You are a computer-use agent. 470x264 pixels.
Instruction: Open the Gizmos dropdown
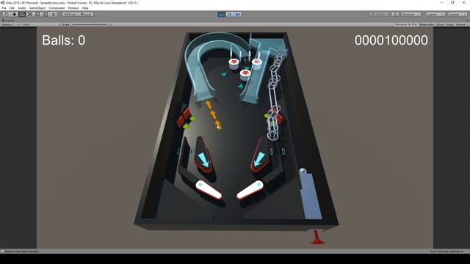click(462, 24)
